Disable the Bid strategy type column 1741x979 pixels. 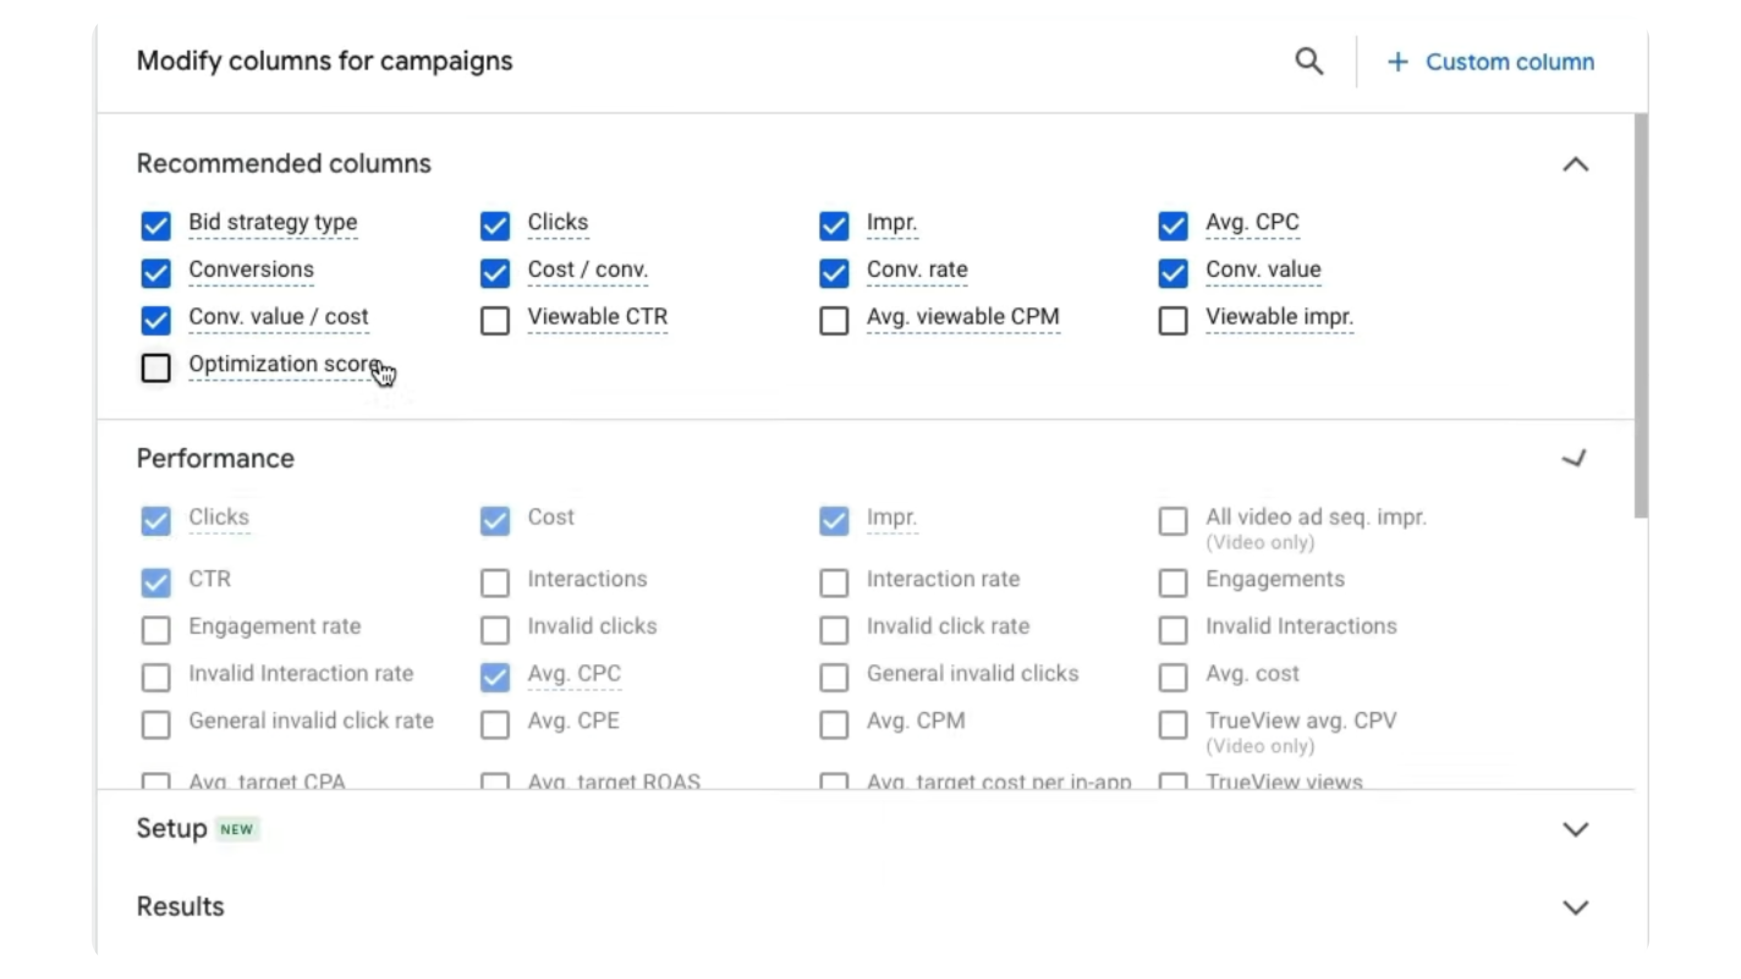[156, 226]
